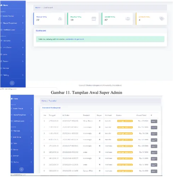
Task: Click the Id Order column header
Action: (x=66, y=115)
